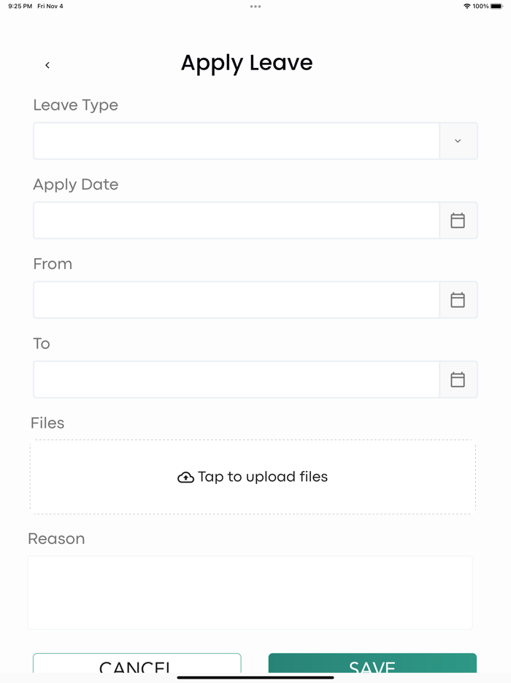Tap the Apply Leave page title

247,63
